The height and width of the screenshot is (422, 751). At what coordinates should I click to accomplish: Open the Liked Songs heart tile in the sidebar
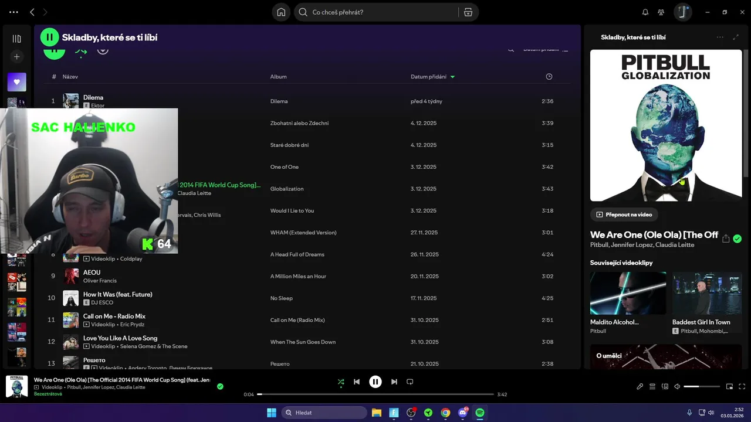pos(16,82)
